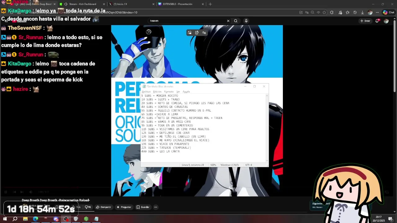
Task: Open the Edge media control icon
Action: coord(340,12)
